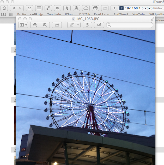Open the Toodledo bookmark
Image resolution: width=164 pixels, height=165 pixels.
pos(54,14)
